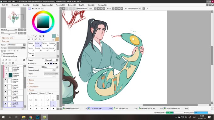Open the brush Режим mode dropdown
Screen dimensions: 214x120
pyautogui.click(x=51, y=60)
